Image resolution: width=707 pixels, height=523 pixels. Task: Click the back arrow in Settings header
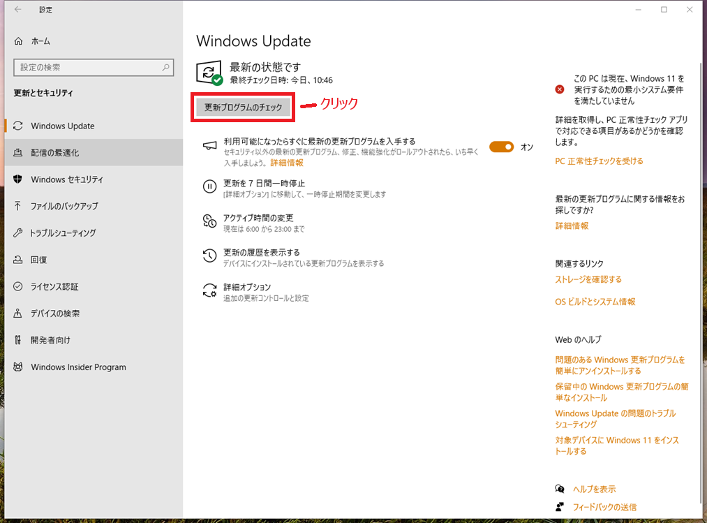(x=17, y=10)
